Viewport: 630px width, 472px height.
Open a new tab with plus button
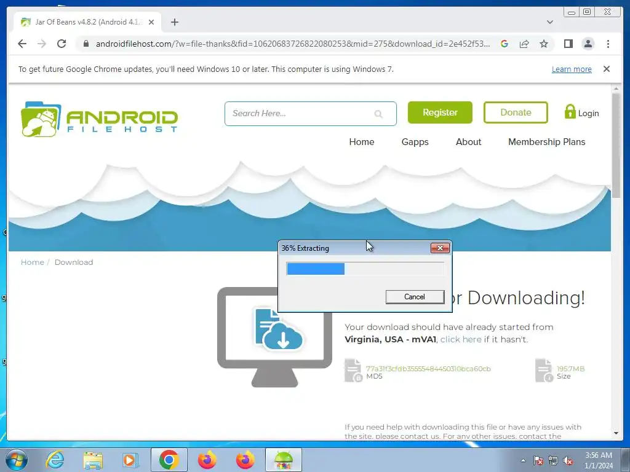(x=174, y=22)
